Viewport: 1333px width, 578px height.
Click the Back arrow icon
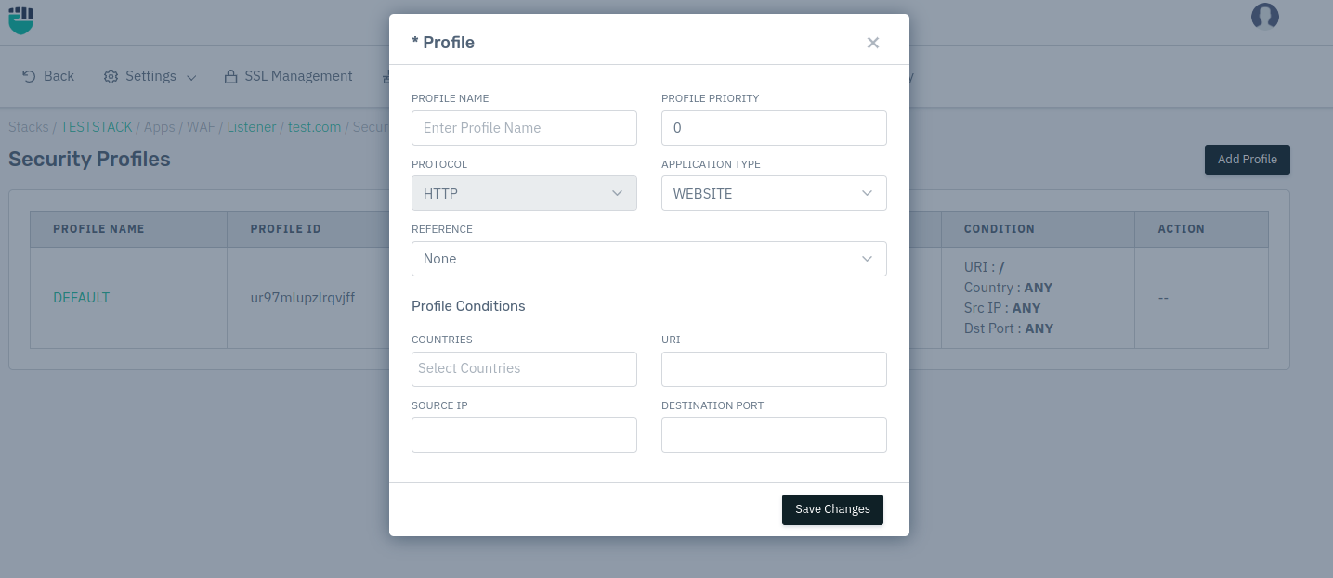point(29,76)
